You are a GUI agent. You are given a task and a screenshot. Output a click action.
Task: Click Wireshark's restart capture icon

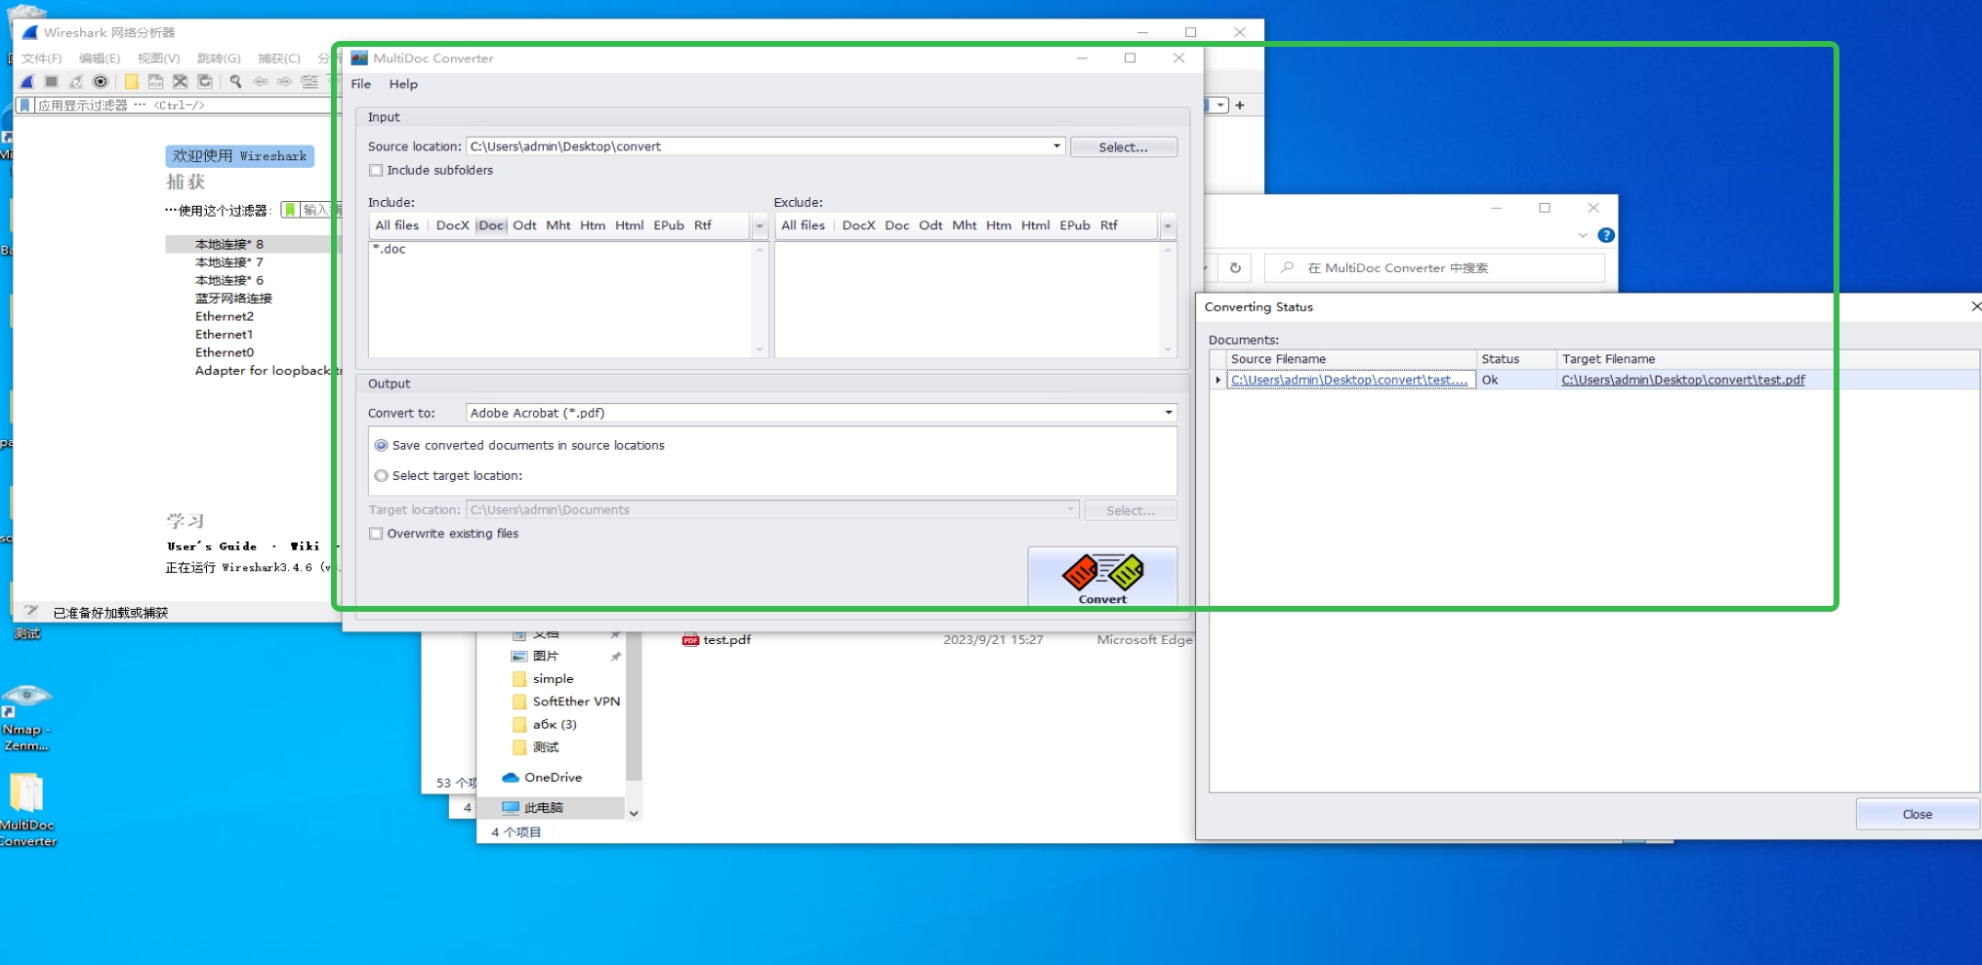(76, 82)
